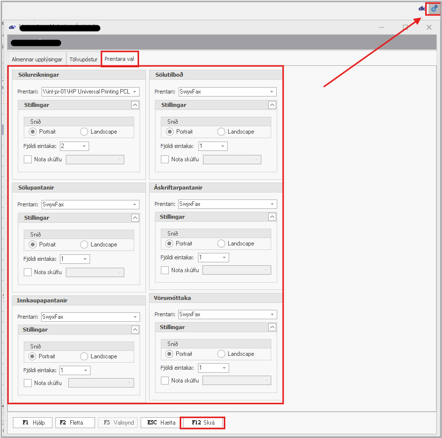Check Nota skúffu under Áskriftarpantanir
The width and height of the screenshot is (442, 438).
pos(165,270)
